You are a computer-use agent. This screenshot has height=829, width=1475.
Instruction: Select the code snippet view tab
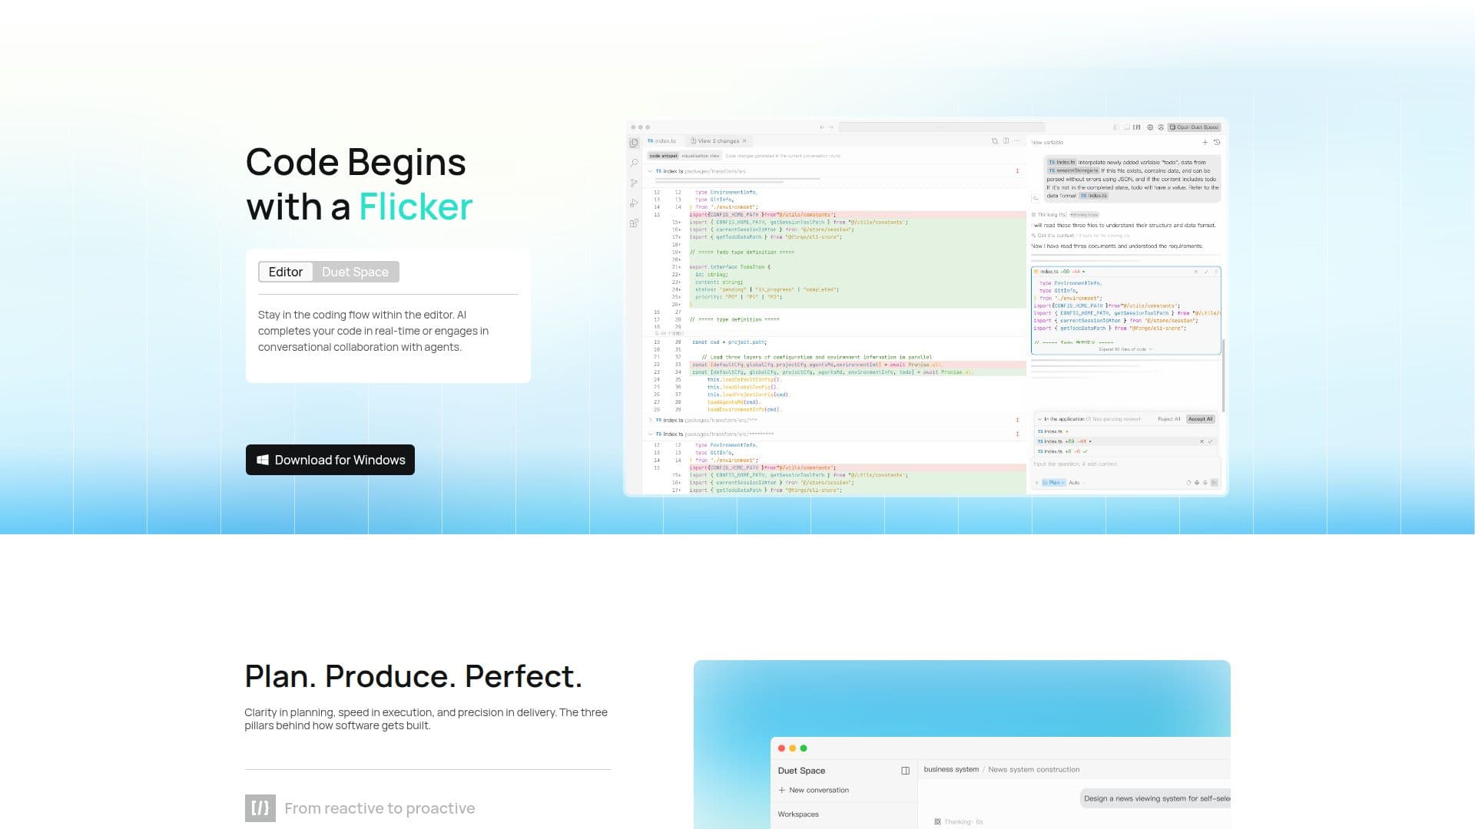664,156
